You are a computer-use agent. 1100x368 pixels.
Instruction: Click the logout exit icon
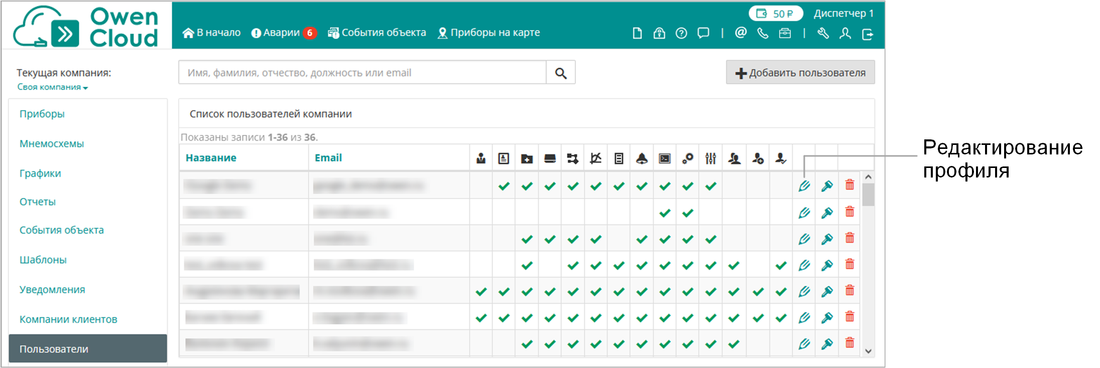pos(868,34)
